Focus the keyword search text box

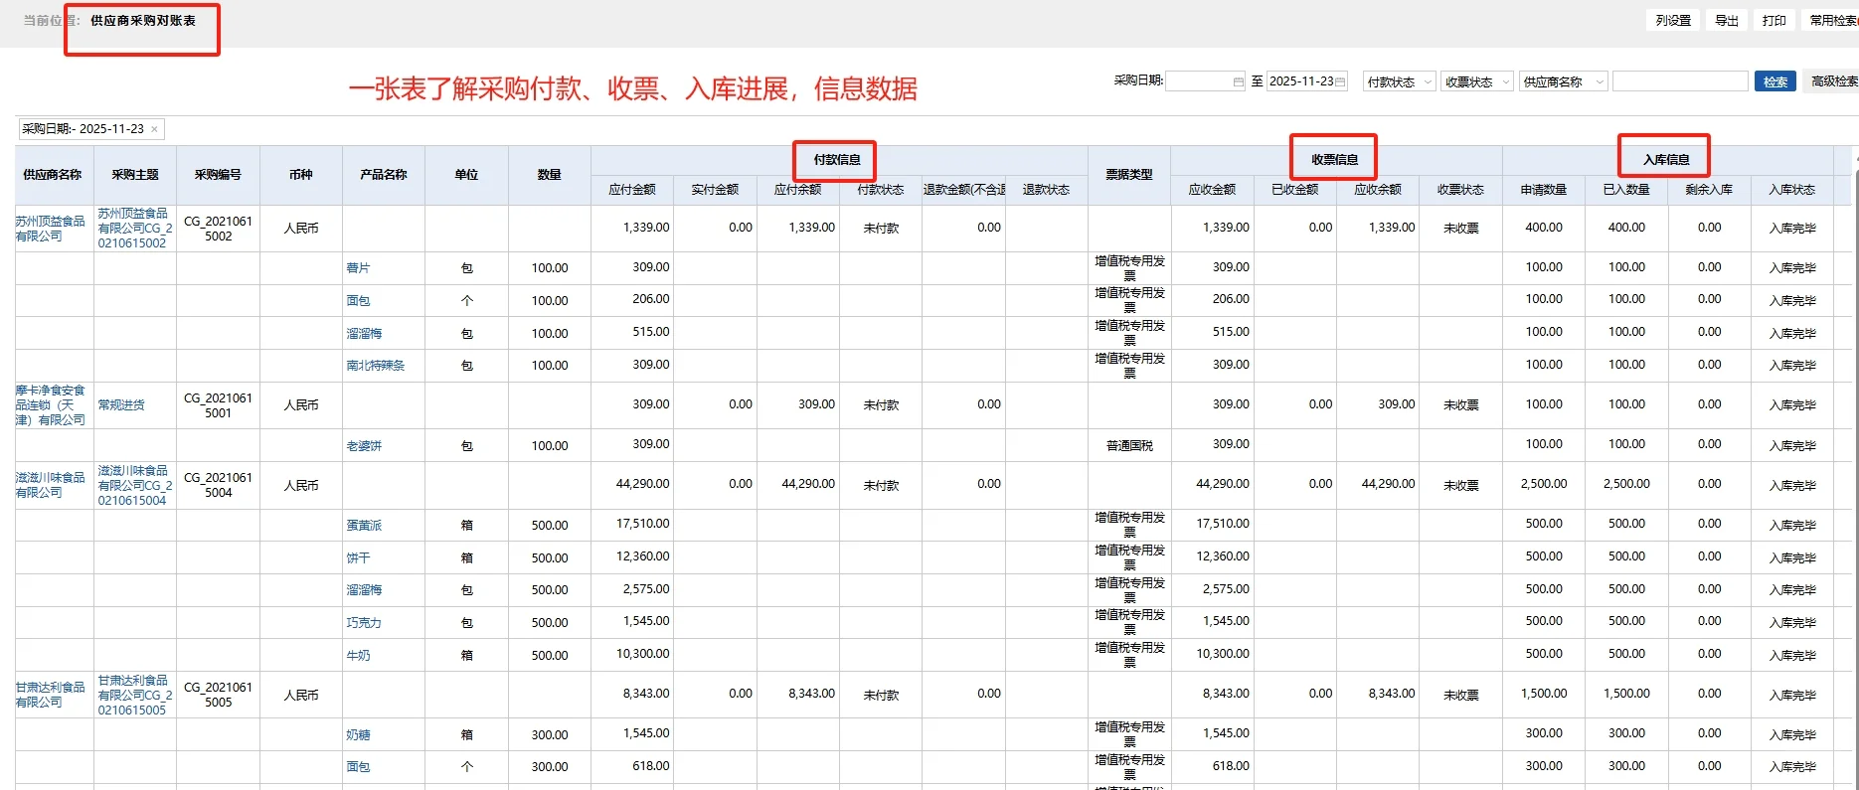1680,81
